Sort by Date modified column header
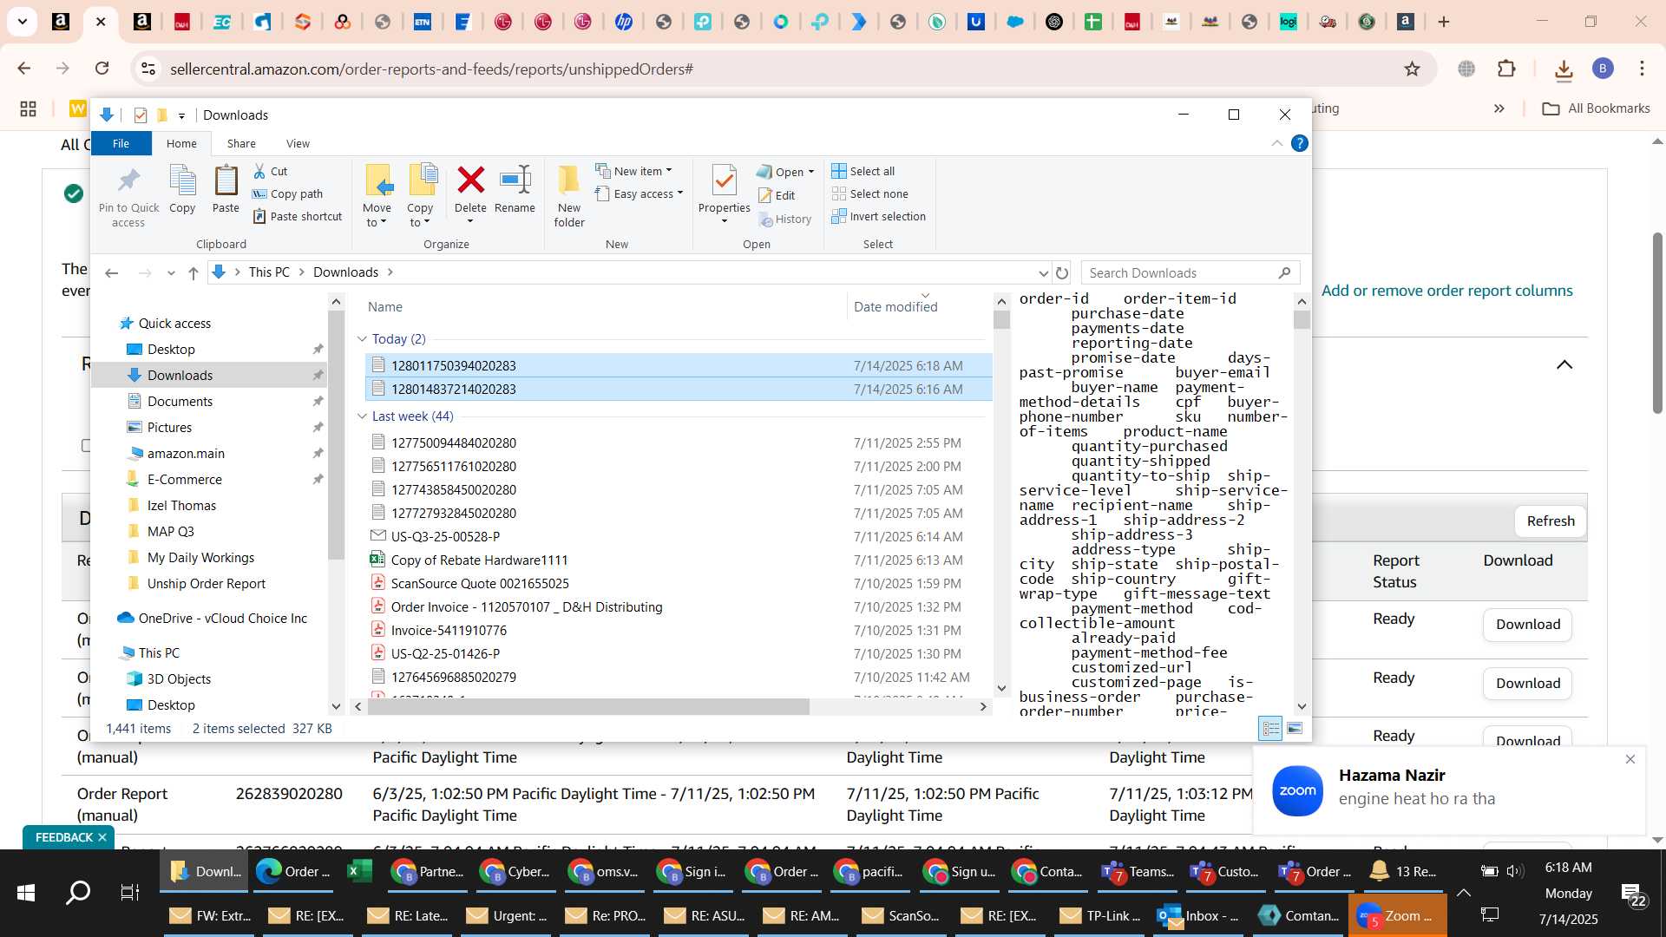This screenshot has height=937, width=1666. (x=895, y=306)
